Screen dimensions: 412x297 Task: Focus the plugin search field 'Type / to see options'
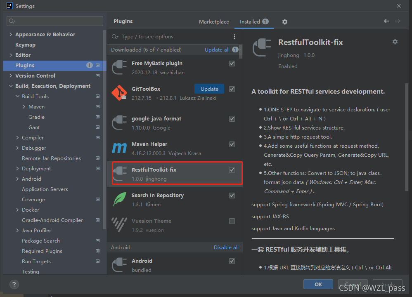coord(171,37)
